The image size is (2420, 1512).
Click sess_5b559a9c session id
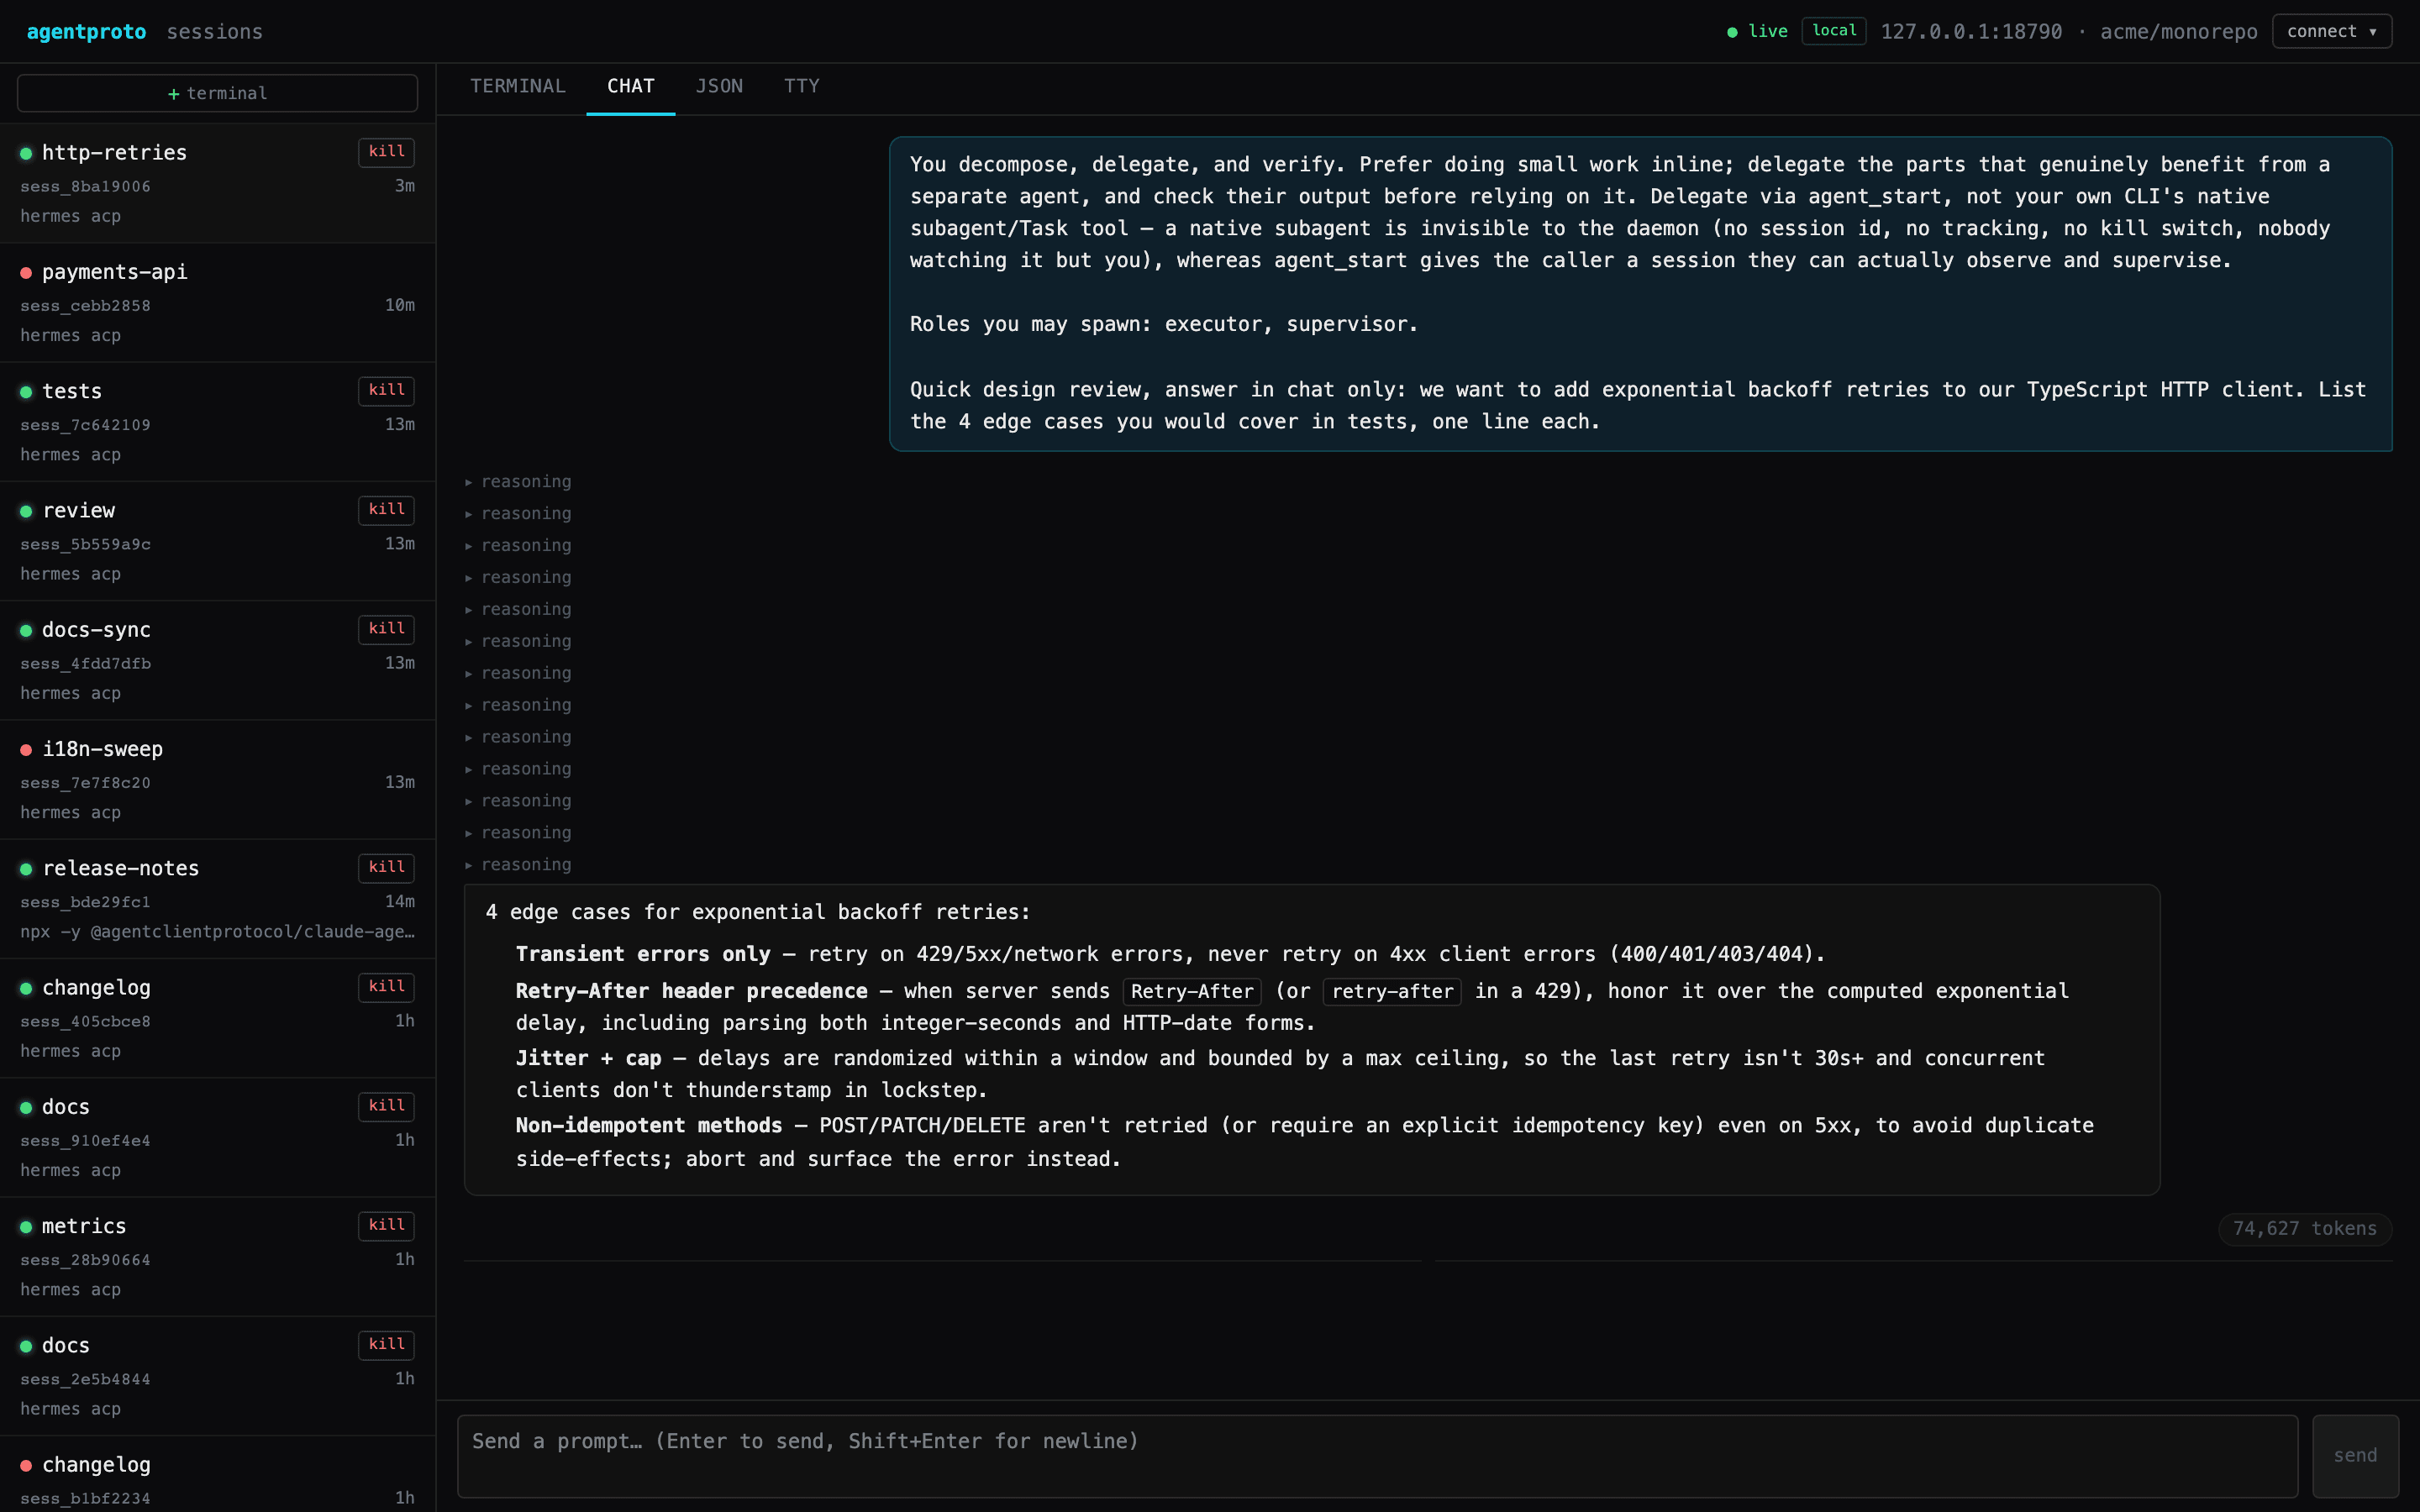coord(85,545)
